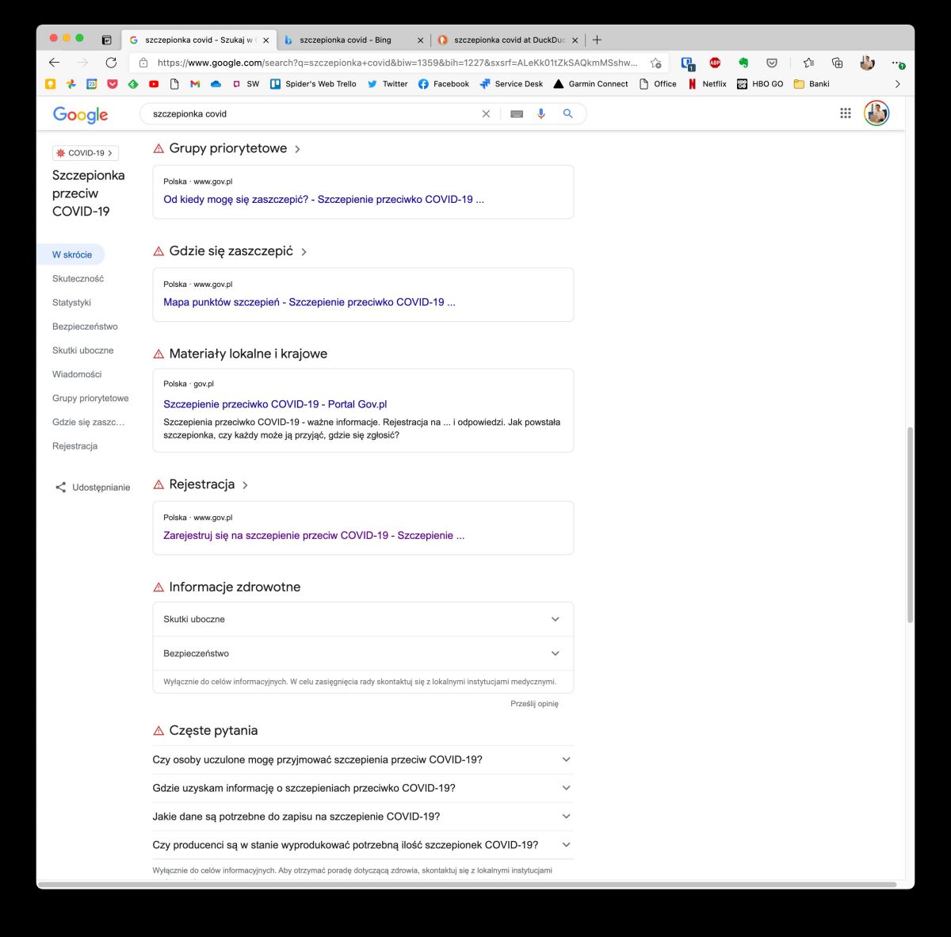Screen dimensions: 951x937
Task: Expand the Bezpieczeństwo accordion row
Action: click(x=363, y=653)
